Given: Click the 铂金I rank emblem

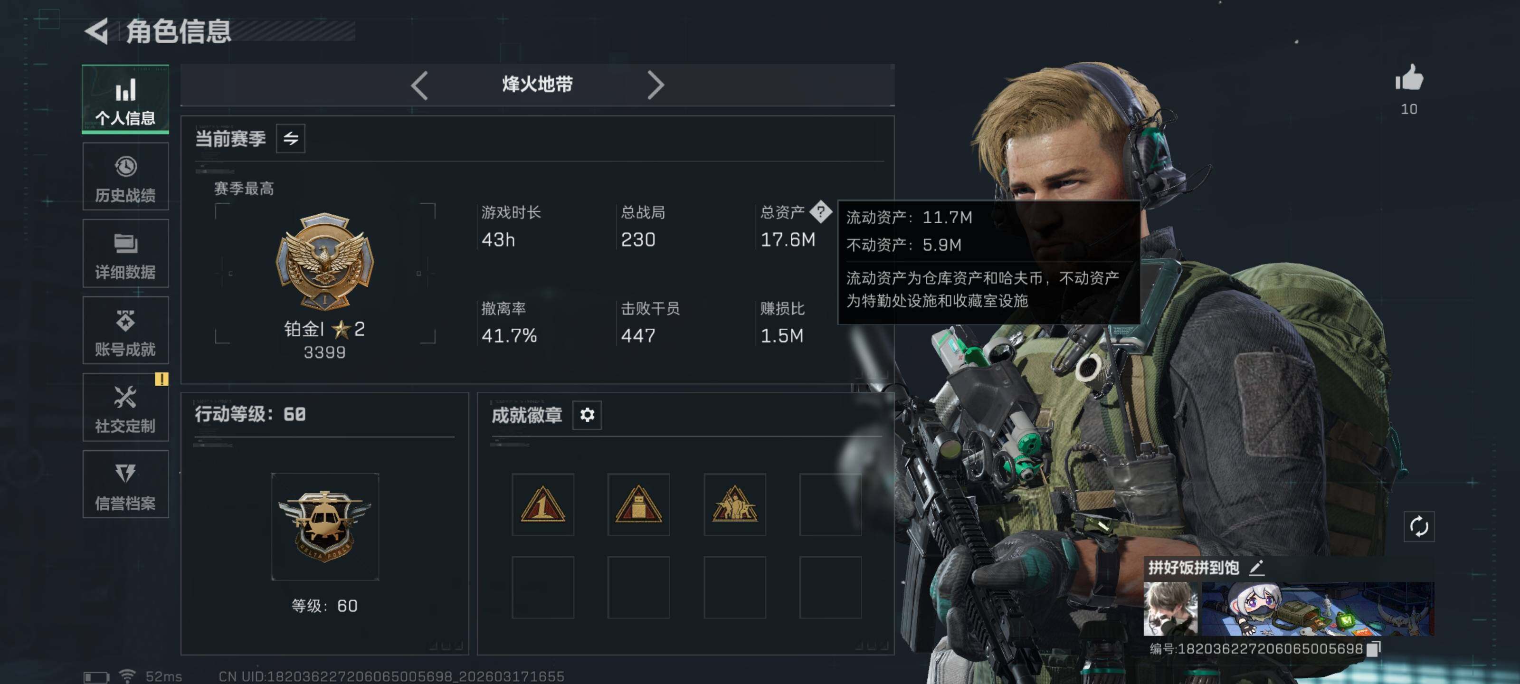Looking at the screenshot, I should tap(324, 261).
